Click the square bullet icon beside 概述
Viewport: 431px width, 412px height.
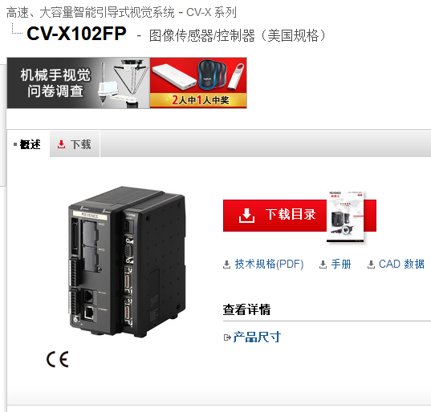[x=15, y=144]
